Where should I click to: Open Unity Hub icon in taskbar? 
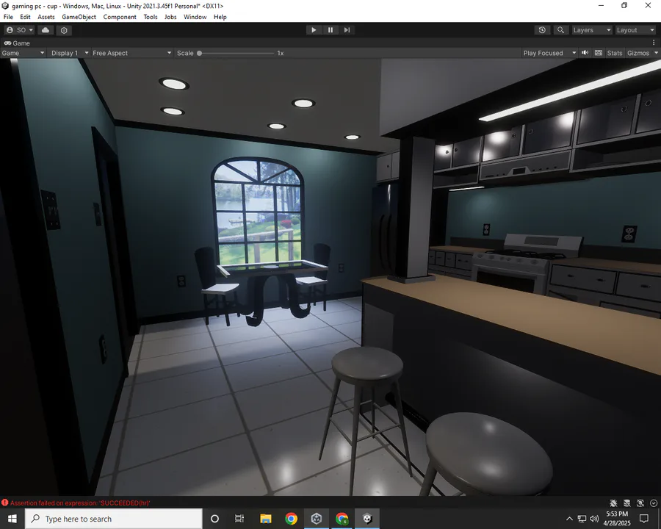tap(317, 519)
